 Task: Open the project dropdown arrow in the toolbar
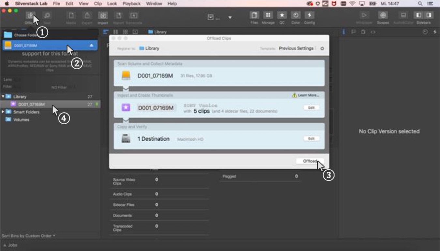click(230, 18)
